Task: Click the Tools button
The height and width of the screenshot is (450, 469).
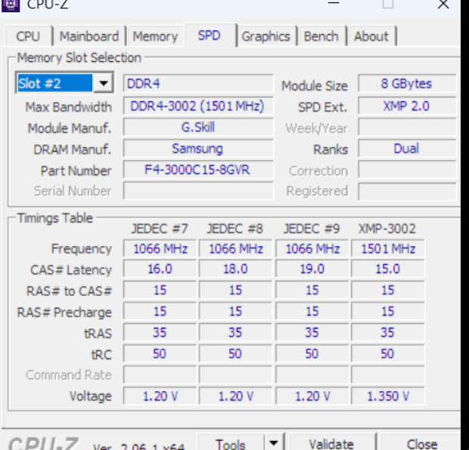Action: coord(230,442)
